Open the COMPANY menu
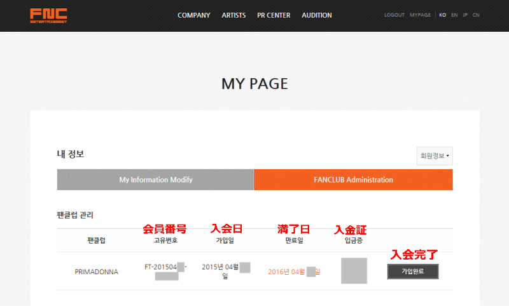Viewport: 509px width, 306px height. coord(193,15)
